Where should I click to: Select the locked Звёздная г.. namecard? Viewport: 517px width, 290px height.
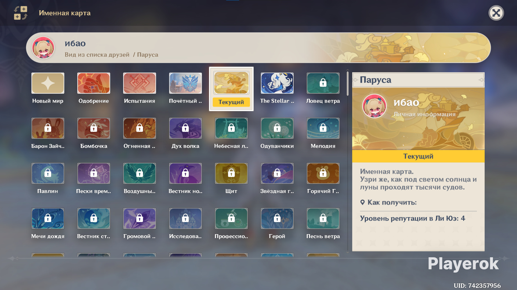point(277,173)
